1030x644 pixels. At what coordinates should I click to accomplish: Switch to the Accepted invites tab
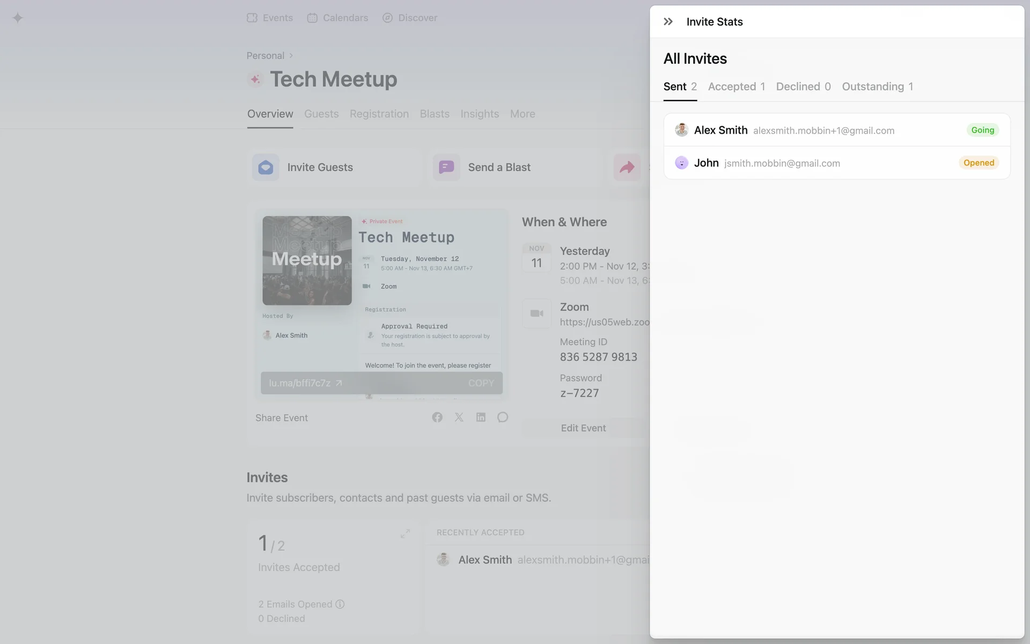point(736,86)
